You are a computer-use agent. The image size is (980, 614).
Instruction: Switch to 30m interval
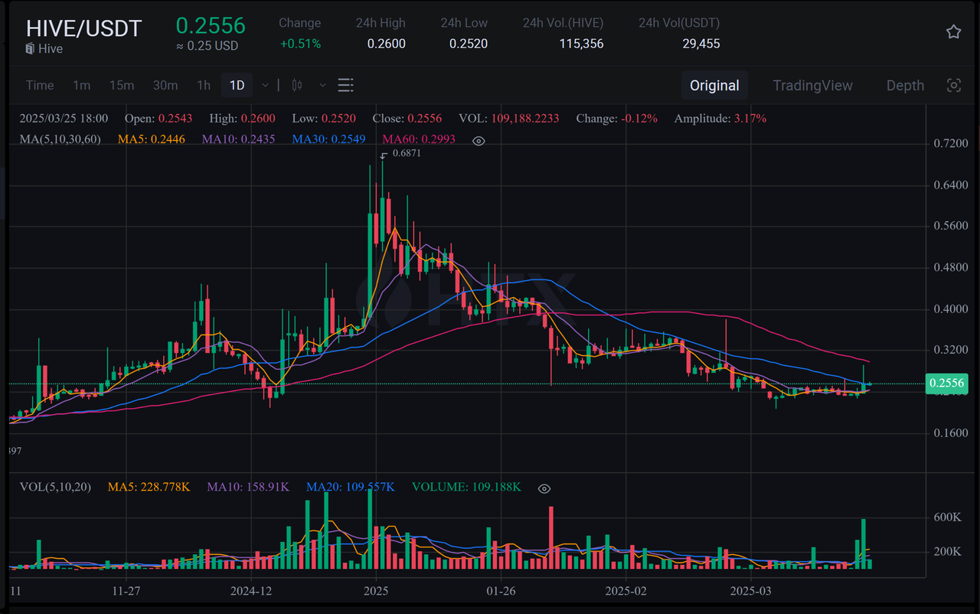click(165, 85)
